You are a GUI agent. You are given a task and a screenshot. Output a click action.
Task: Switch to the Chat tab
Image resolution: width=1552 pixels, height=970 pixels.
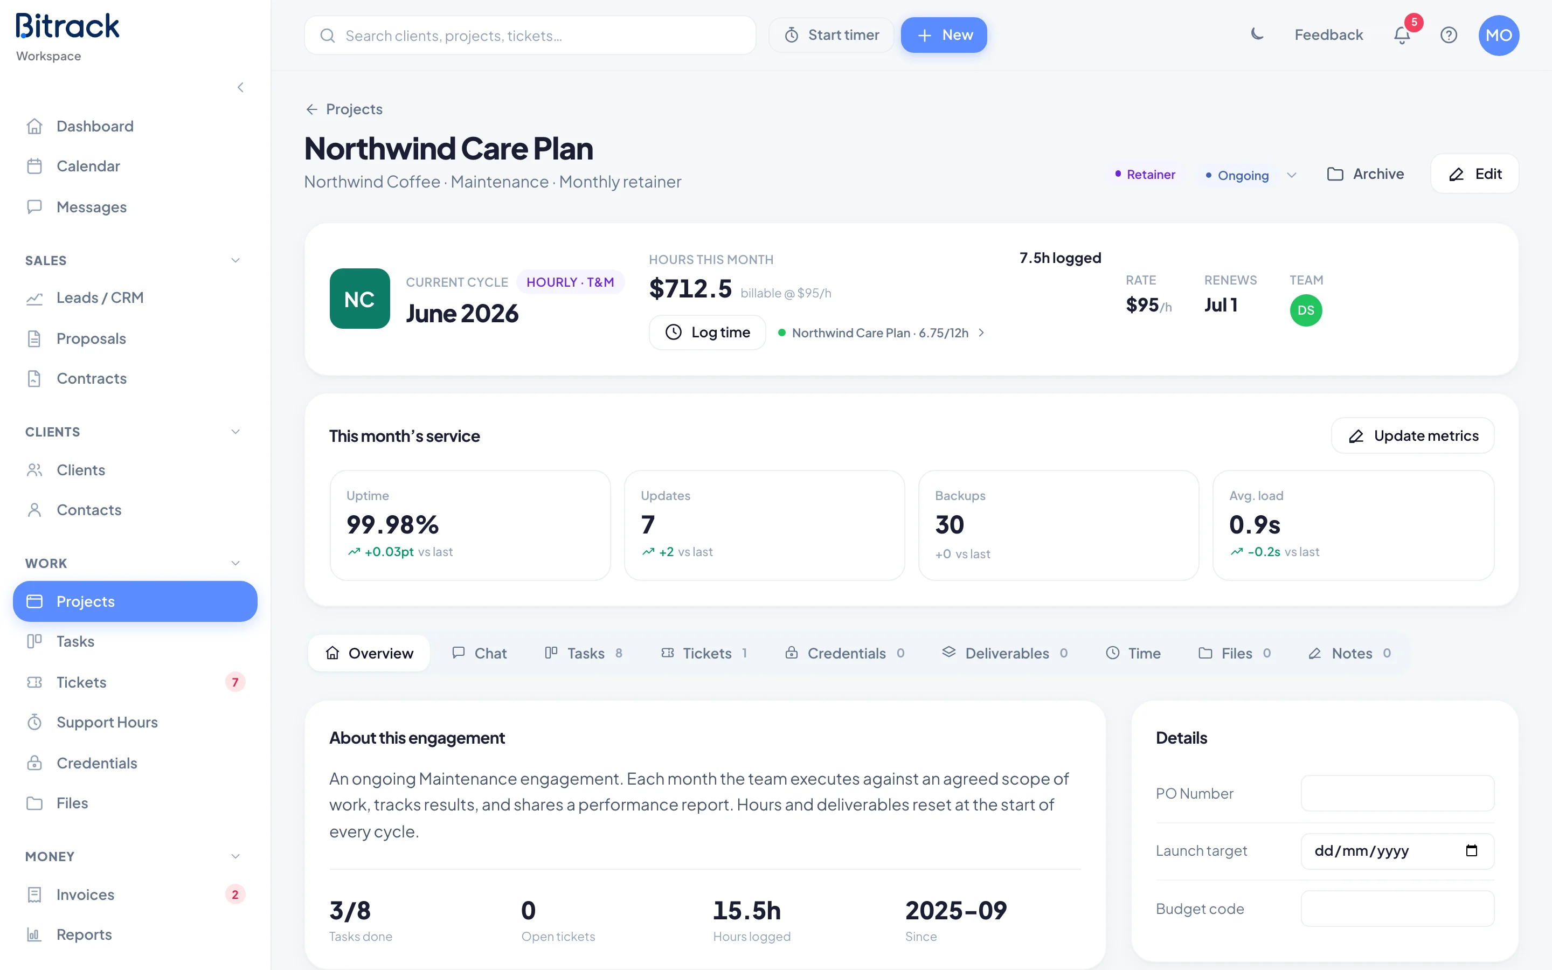[479, 653]
